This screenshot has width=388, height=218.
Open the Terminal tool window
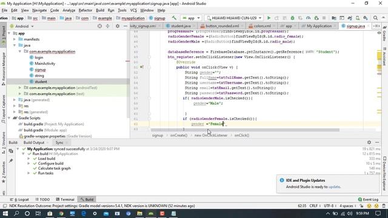click(65, 199)
